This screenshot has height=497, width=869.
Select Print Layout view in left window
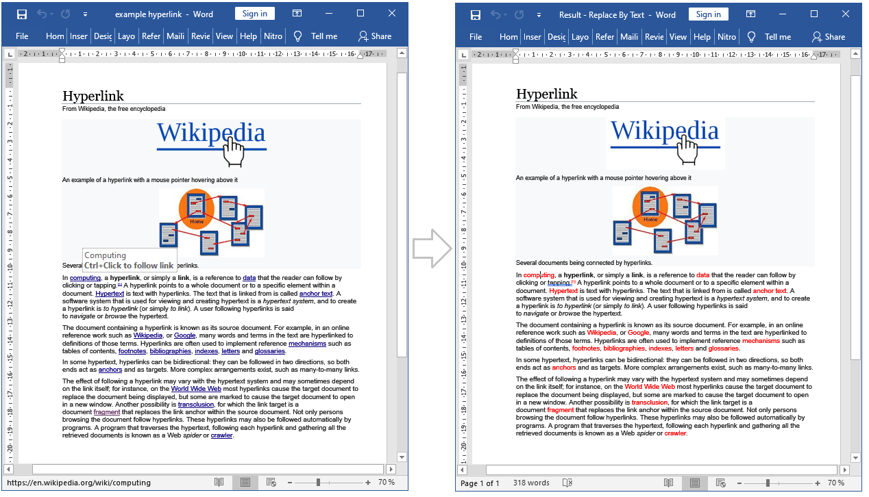click(x=245, y=483)
